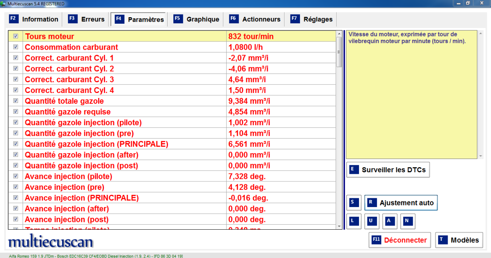Go to the Actionneurs tab
491x258 pixels.
255,19
